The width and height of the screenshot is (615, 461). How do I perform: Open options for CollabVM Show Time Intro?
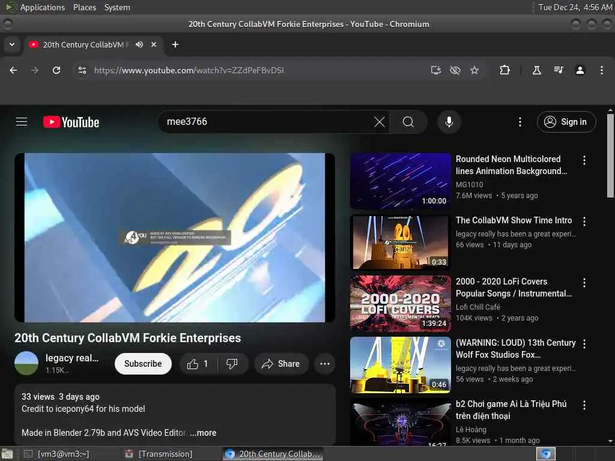pyautogui.click(x=584, y=221)
